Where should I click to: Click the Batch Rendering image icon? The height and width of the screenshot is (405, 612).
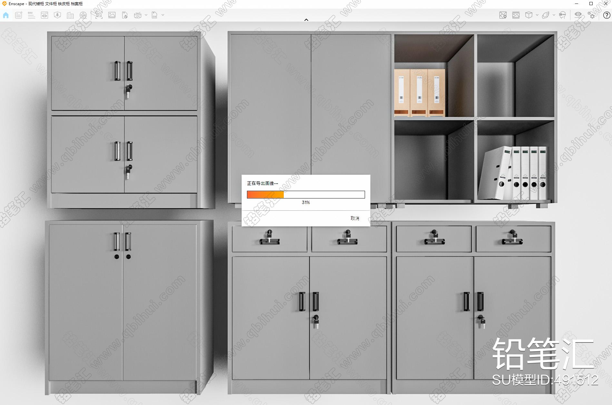click(x=112, y=15)
